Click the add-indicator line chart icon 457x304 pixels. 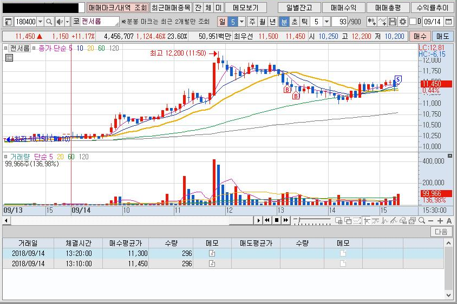click(382, 22)
